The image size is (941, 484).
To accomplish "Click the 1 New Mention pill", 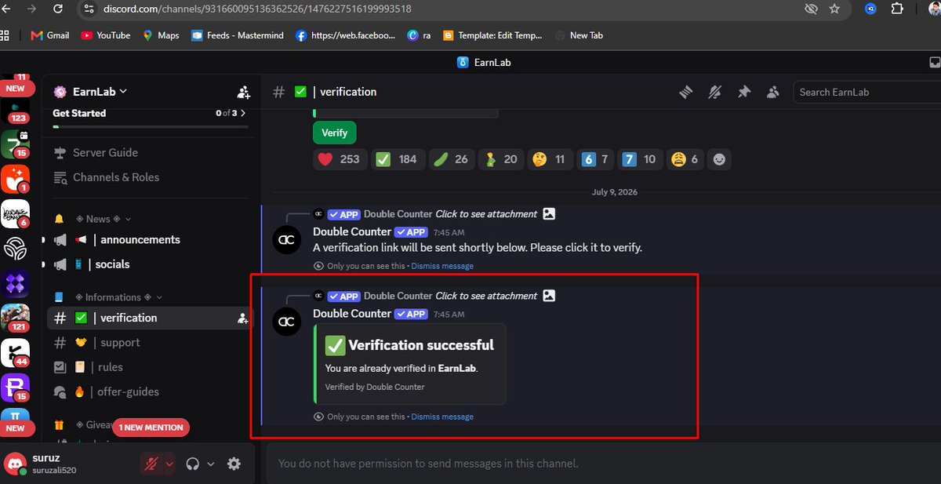I will click(x=151, y=428).
